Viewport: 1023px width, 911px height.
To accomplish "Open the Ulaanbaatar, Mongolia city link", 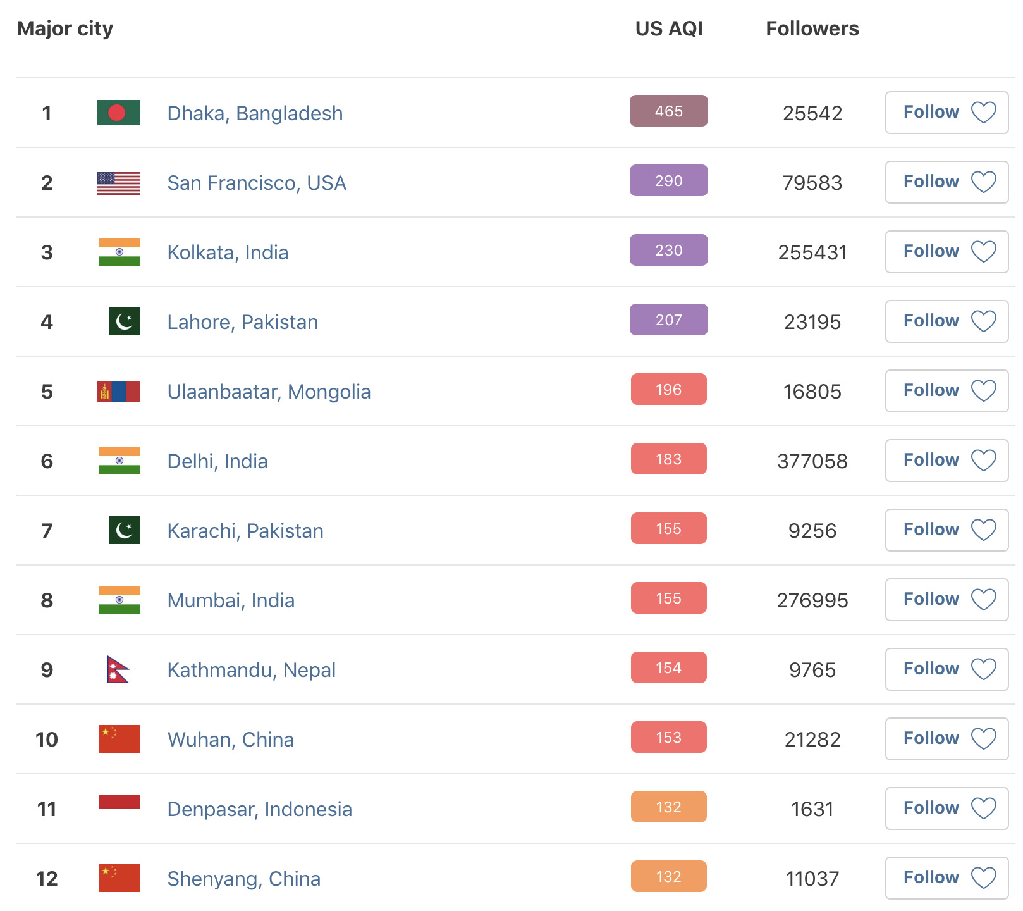I will pyautogui.click(x=269, y=392).
